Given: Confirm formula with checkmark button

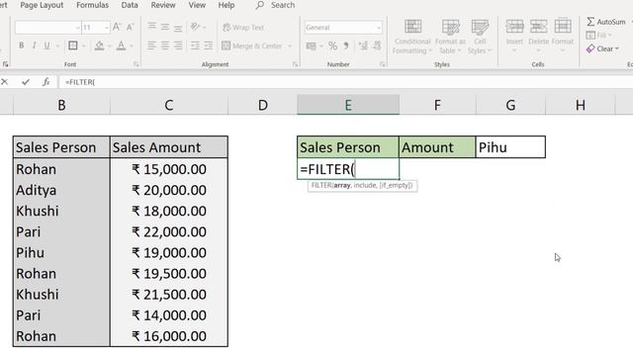Looking at the screenshot, I should pyautogui.click(x=26, y=82).
